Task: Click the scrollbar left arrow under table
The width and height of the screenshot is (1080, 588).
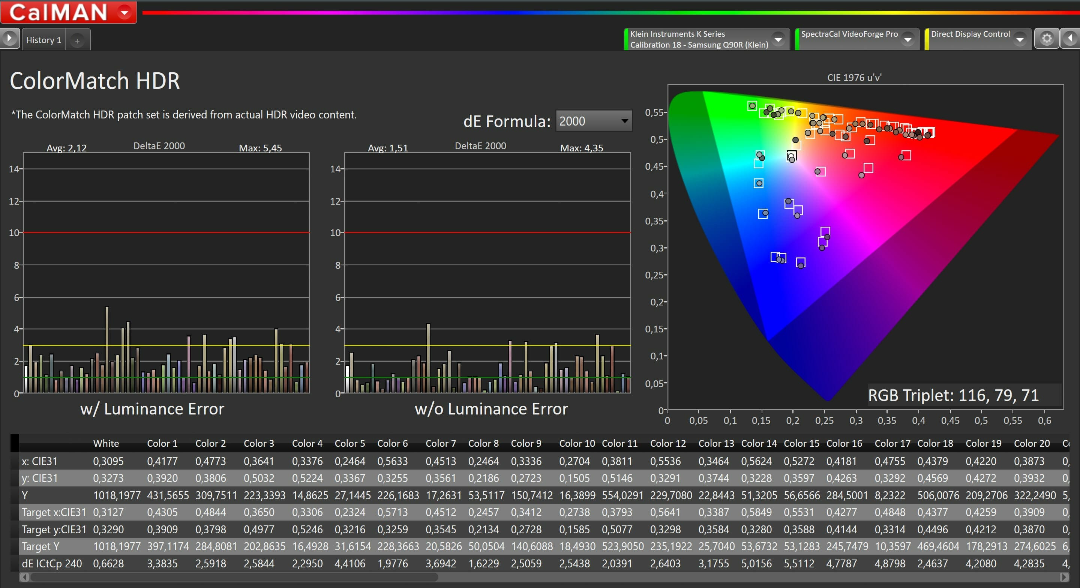Action: [x=24, y=577]
